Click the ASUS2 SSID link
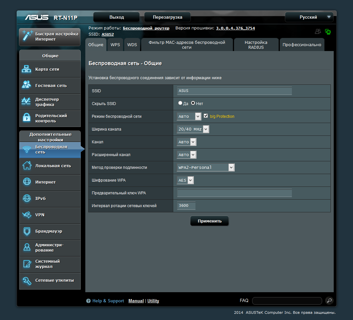Image resolution: width=353 pixels, height=320 pixels. [x=108, y=34]
